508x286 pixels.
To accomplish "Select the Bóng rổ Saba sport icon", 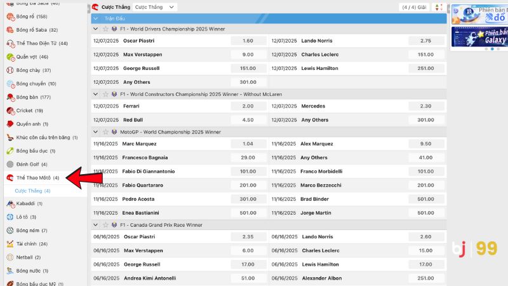I will click(10, 30).
